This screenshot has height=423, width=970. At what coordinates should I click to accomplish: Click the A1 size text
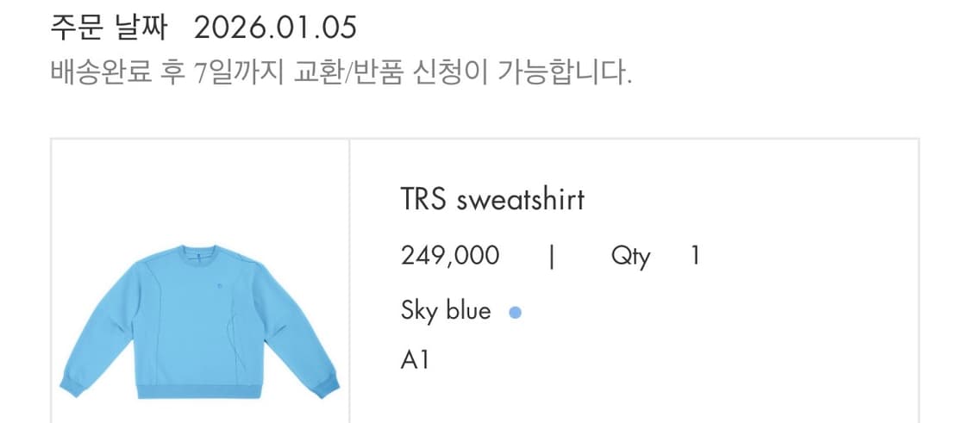tap(415, 360)
